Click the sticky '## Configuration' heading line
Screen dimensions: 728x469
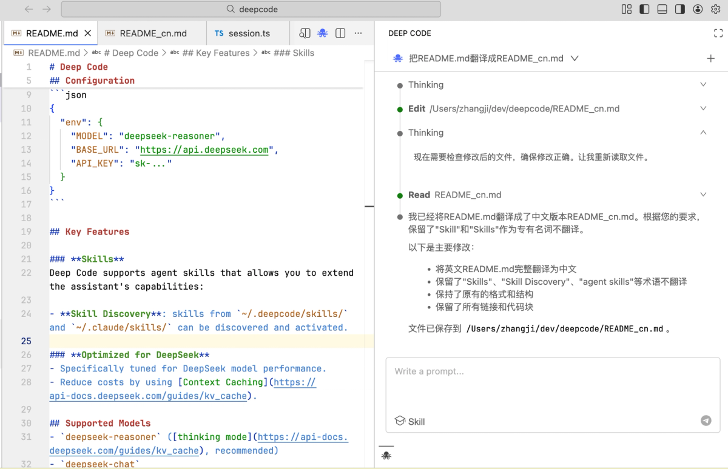click(x=92, y=81)
